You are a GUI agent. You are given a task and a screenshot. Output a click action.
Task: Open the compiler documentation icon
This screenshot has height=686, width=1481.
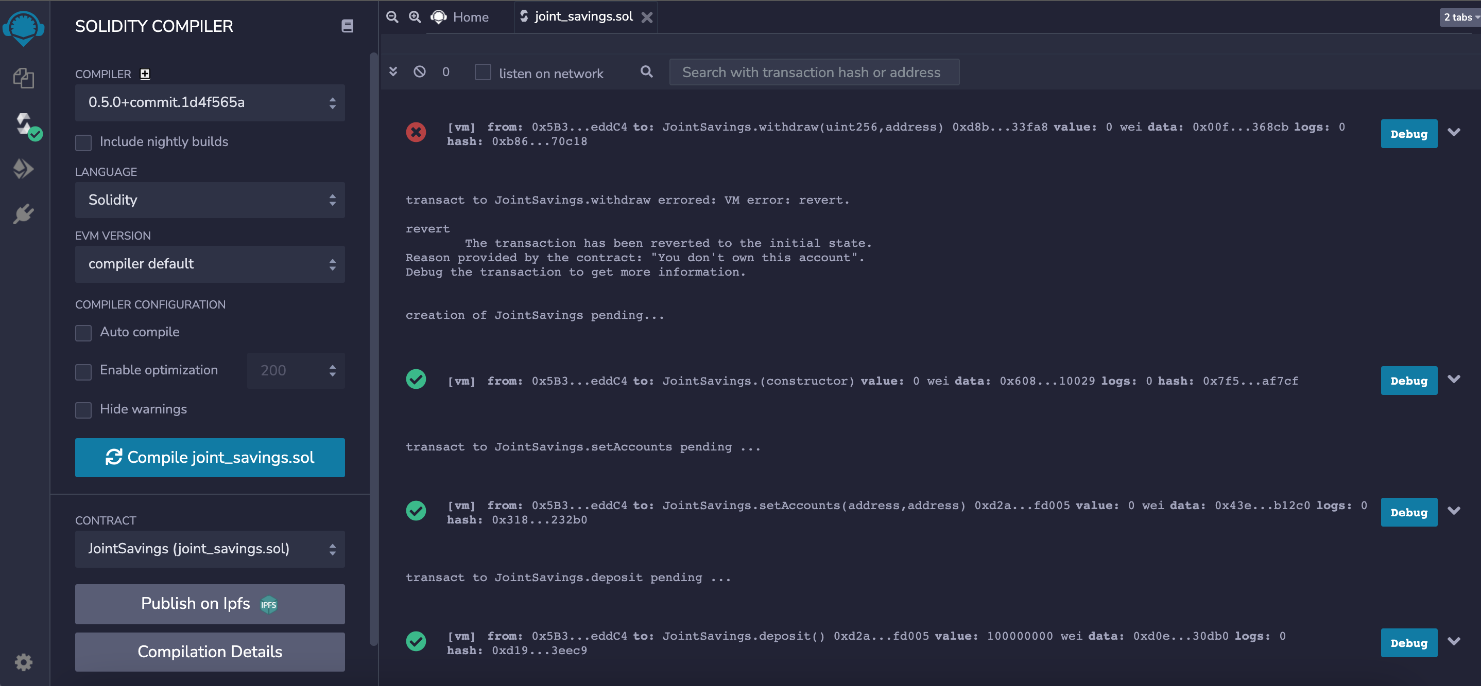[x=347, y=26]
